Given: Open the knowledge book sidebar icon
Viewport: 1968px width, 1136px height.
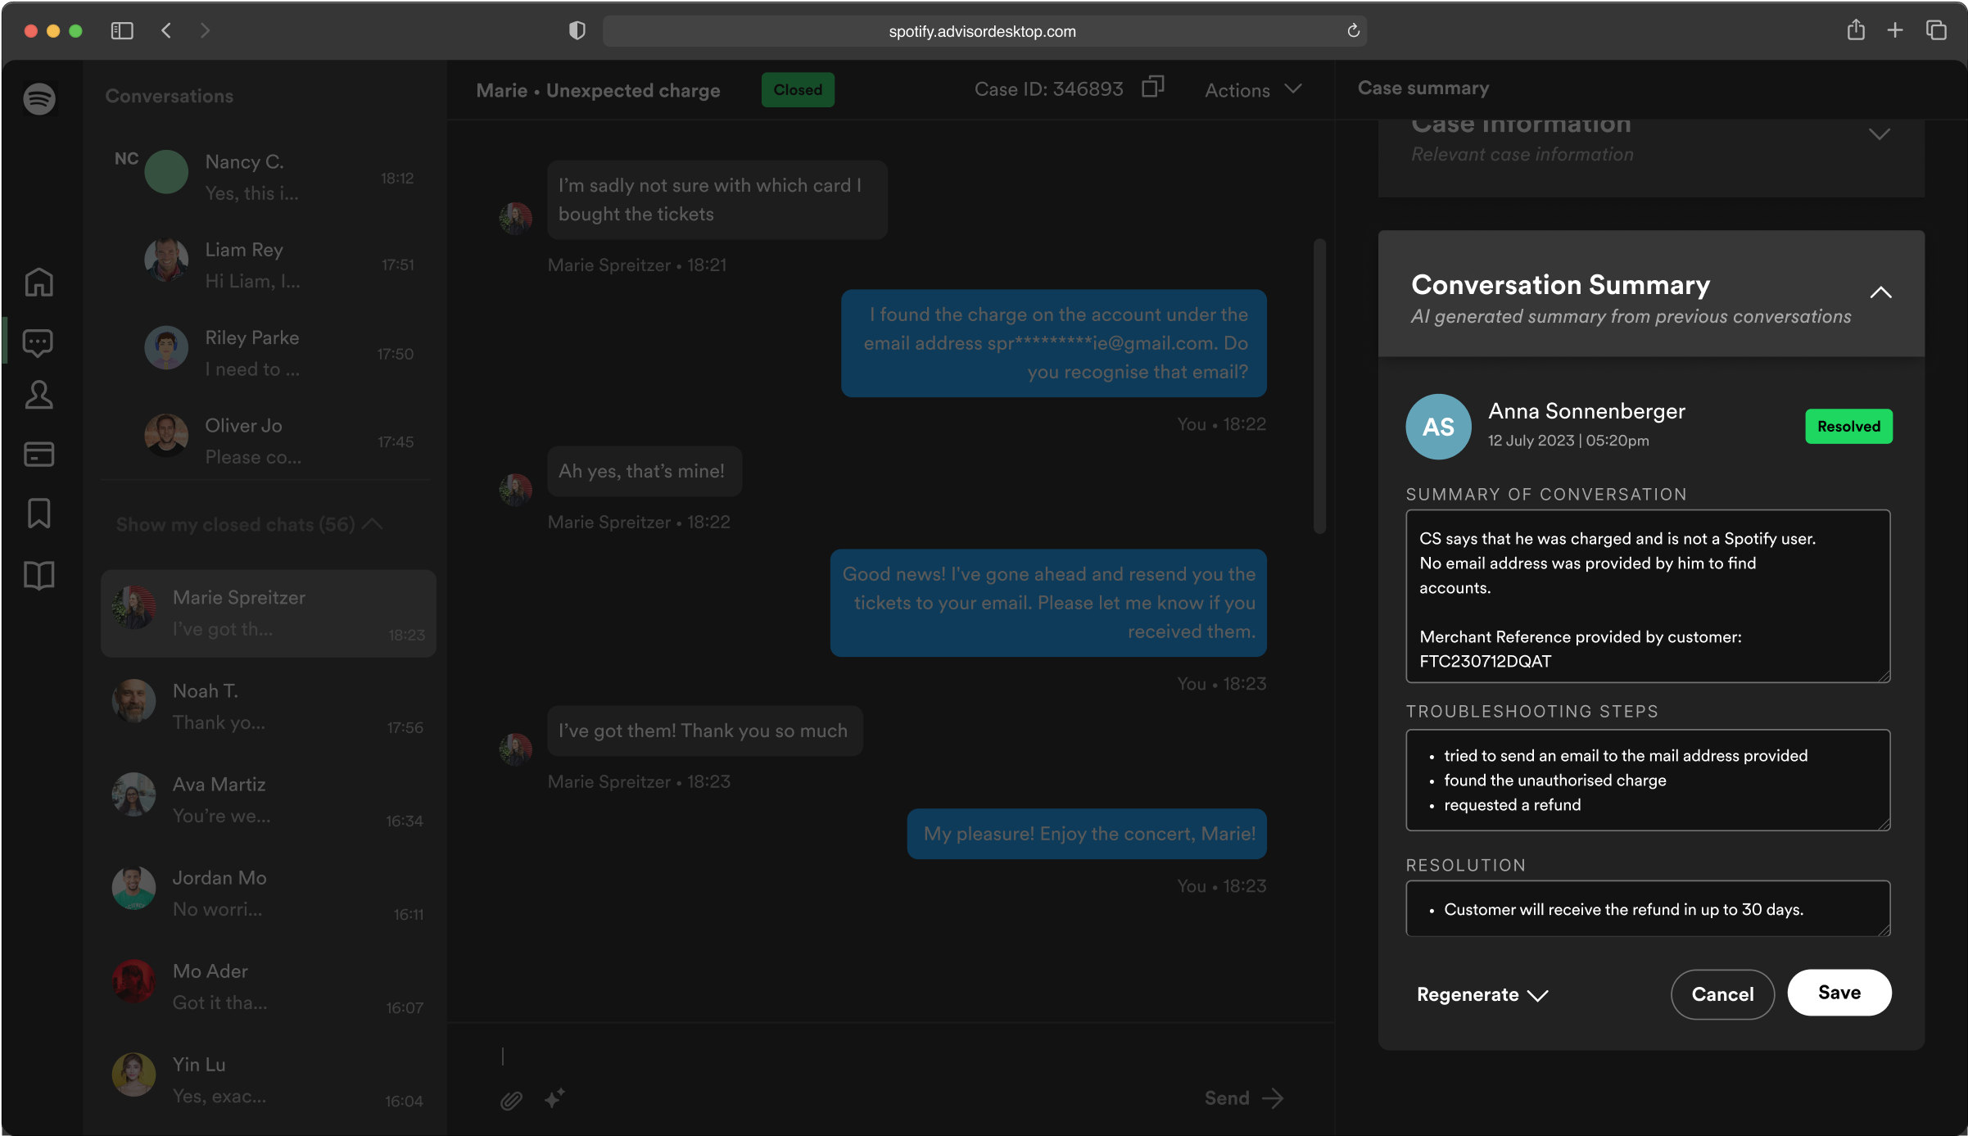Looking at the screenshot, I should pos(38,576).
